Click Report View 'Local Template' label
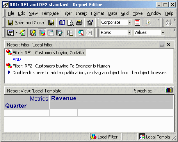 (35, 91)
